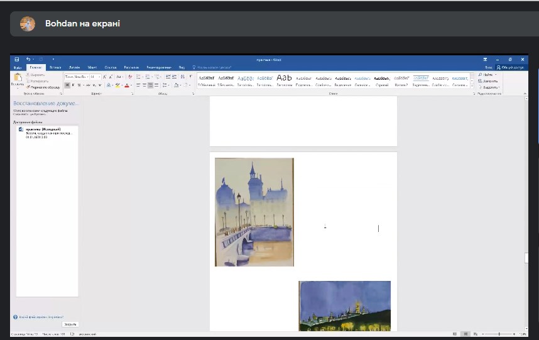This screenshot has width=539, height=340.
Task: Switch to the Рецензирование ribbon tab
Action: (159, 67)
